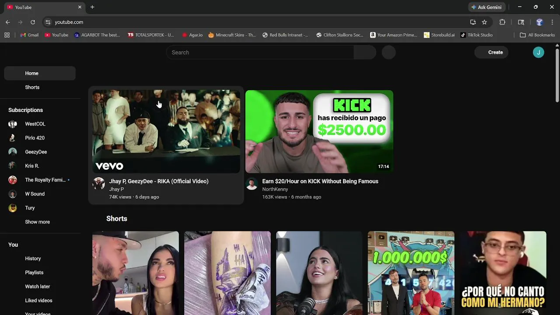Open the Agar.io bookmark
560x315 pixels.
(x=192, y=35)
